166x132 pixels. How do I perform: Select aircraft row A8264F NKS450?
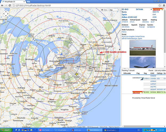143,89
